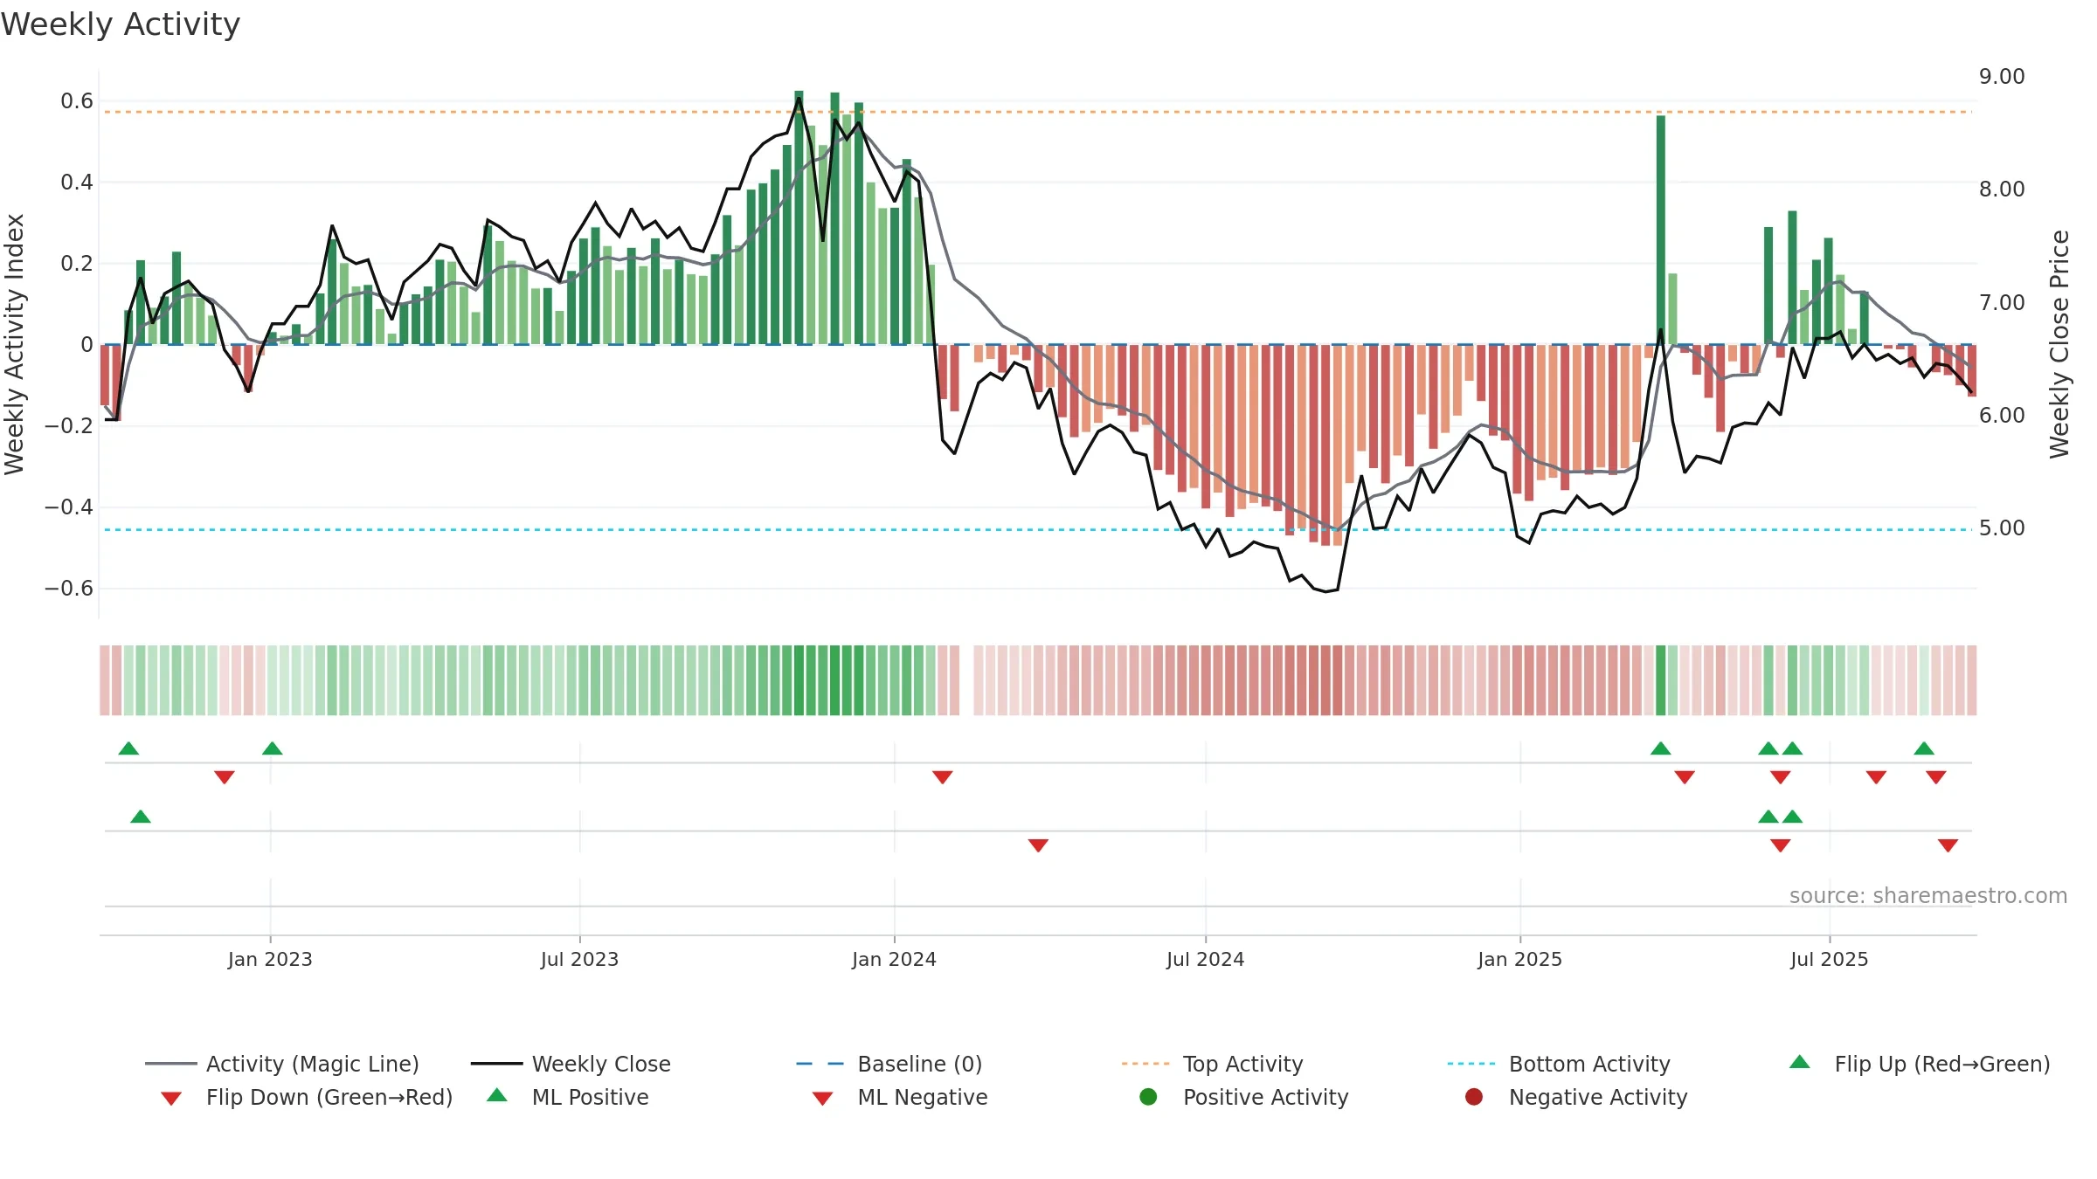Click the 5.00 price axis tick
Screen dimensions: 2097x1179
[x=2002, y=528]
